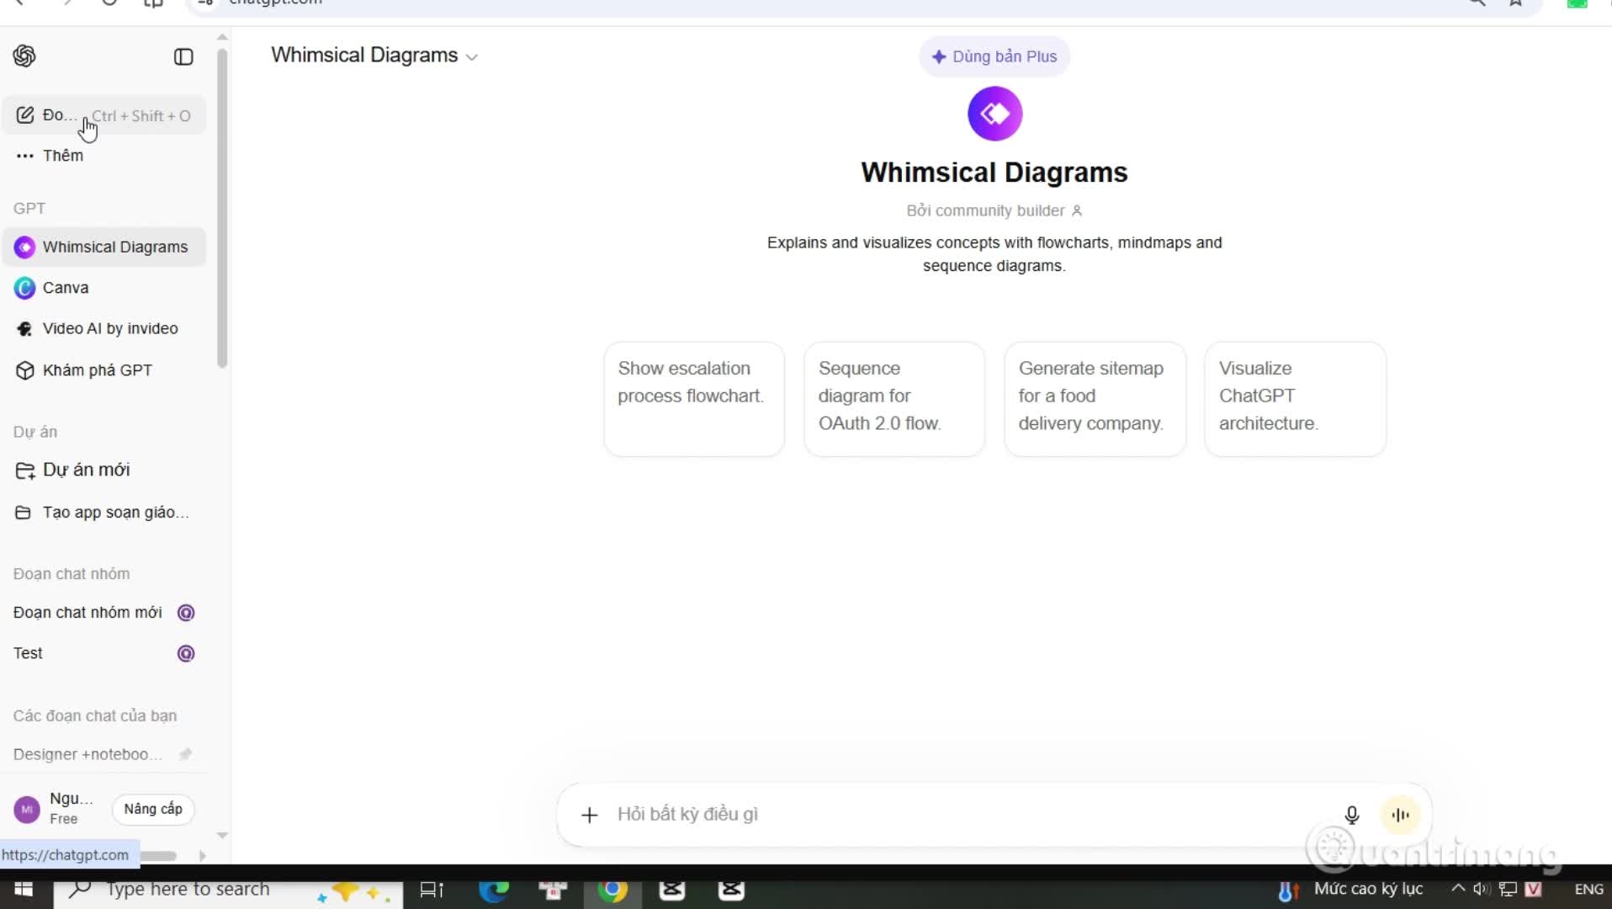
Task: Click the red V tray icon
Action: [1534, 890]
